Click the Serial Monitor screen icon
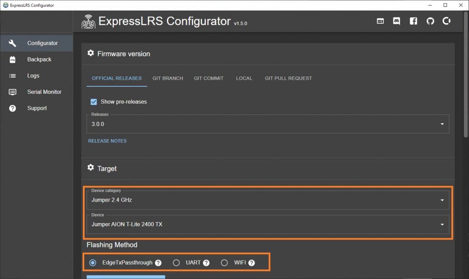Viewport: 469px width, 279px height. [12, 92]
